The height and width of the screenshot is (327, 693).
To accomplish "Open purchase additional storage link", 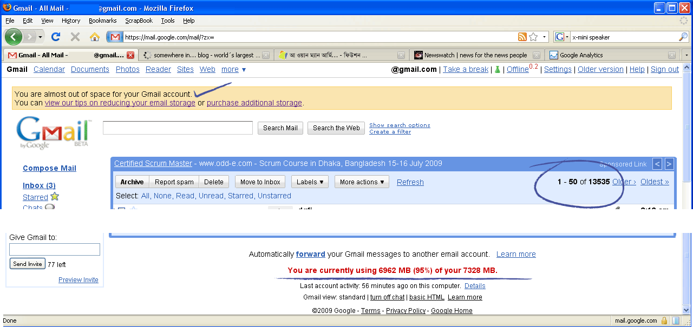I will (x=254, y=103).
